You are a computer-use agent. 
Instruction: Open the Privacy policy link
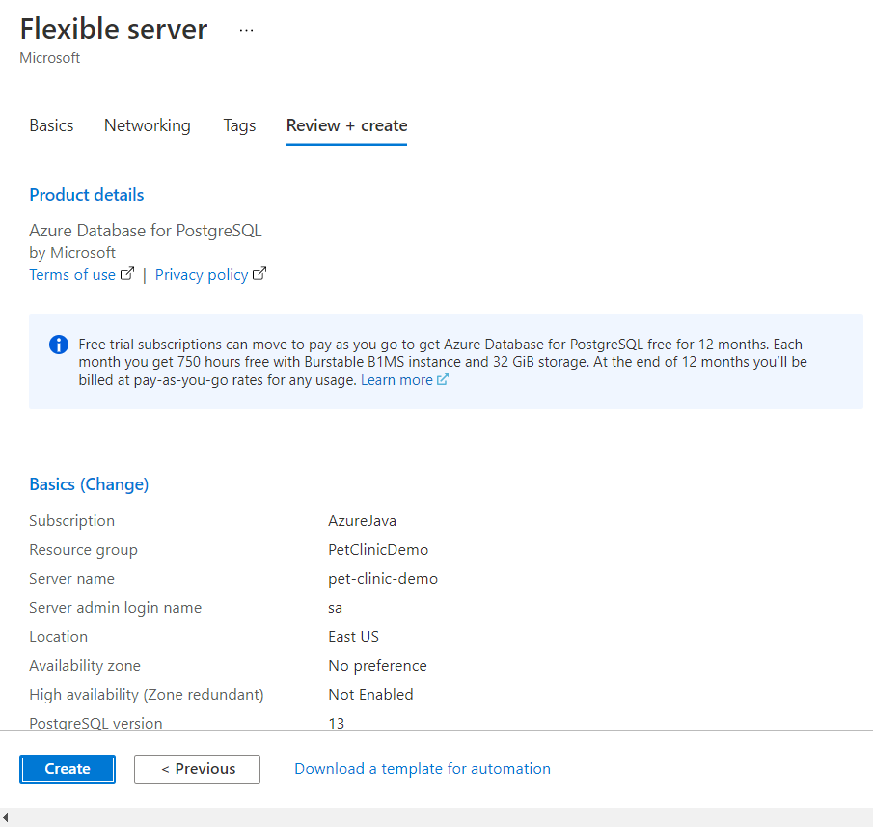pos(202,275)
